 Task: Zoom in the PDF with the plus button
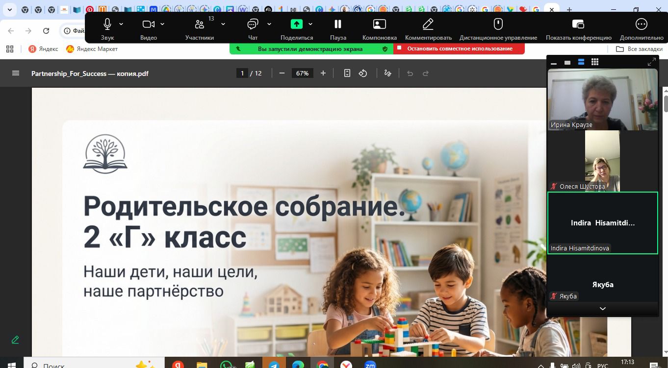click(x=323, y=74)
